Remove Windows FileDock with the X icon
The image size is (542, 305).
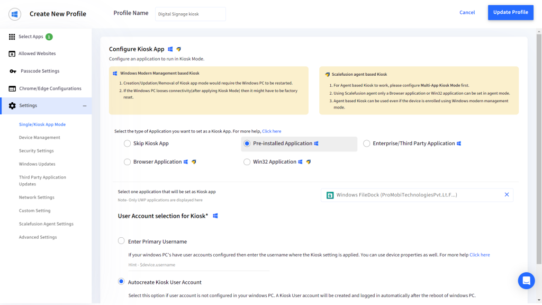tap(507, 195)
